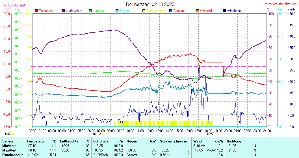
Task: Click the green Luftdruck legend square
Action: pos(90,11)
